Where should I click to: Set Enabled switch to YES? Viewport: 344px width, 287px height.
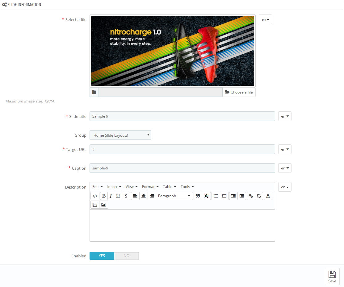pyautogui.click(x=102, y=256)
